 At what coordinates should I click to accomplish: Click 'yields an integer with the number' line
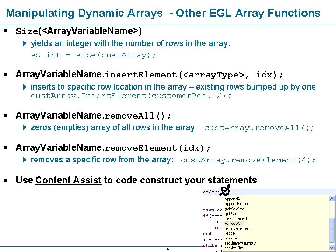pos(130,43)
